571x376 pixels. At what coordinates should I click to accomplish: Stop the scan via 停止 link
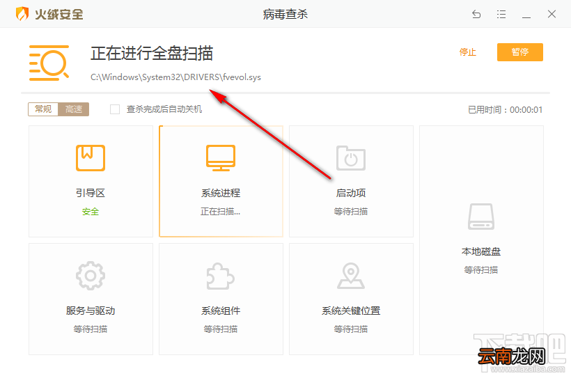467,52
